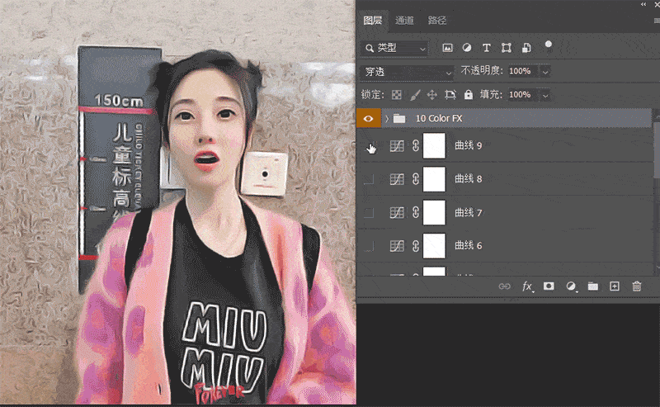This screenshot has height=407, width=660.
Task: Open the 类型 filter type dropdown
Action: pyautogui.click(x=395, y=48)
